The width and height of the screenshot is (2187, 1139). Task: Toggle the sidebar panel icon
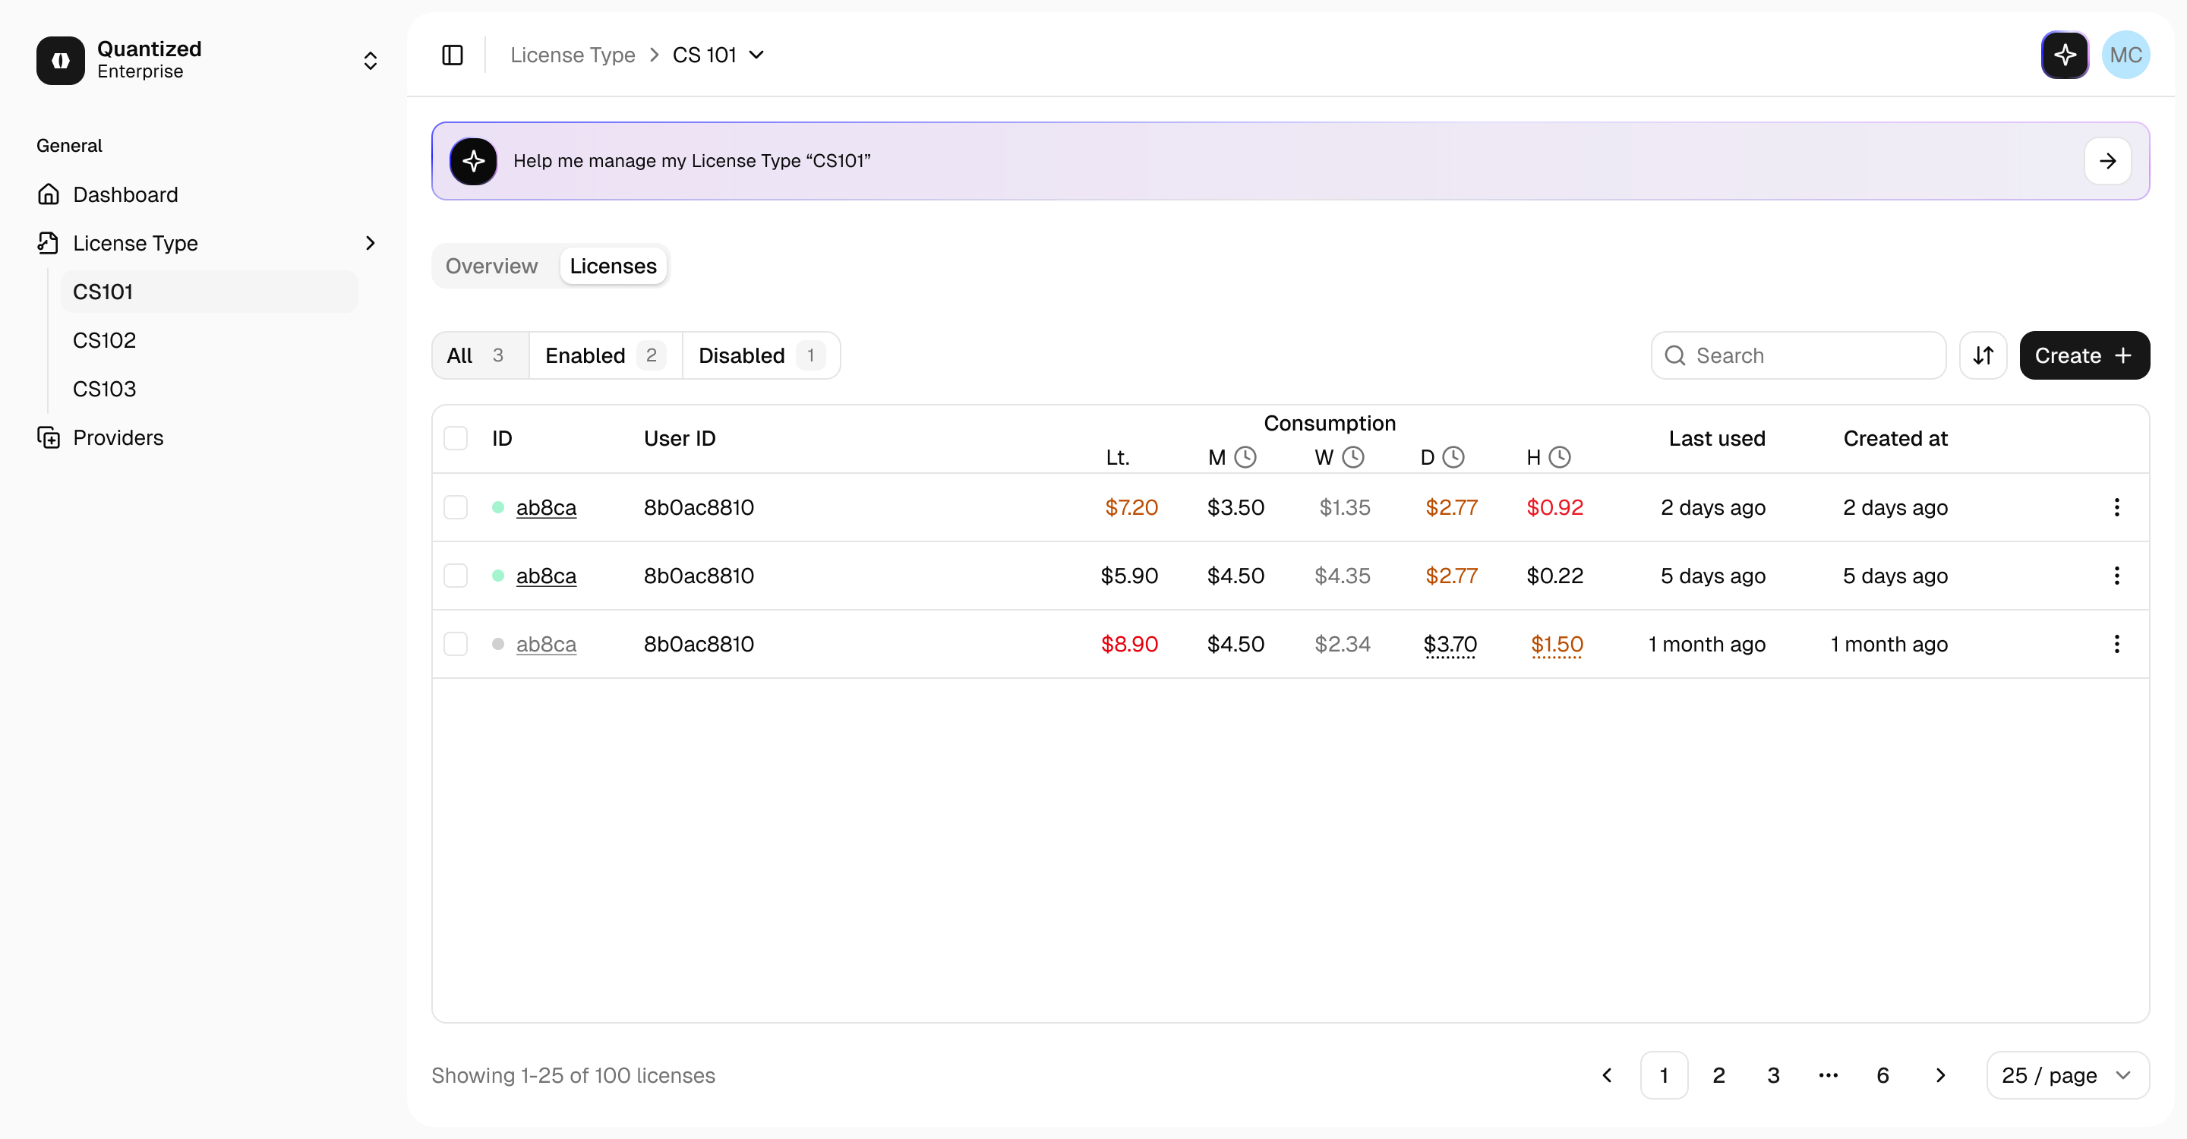(453, 55)
